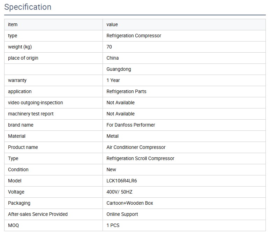
Task: Select the 'Refrigeration Scroll Compressor' value
Action: point(140,158)
